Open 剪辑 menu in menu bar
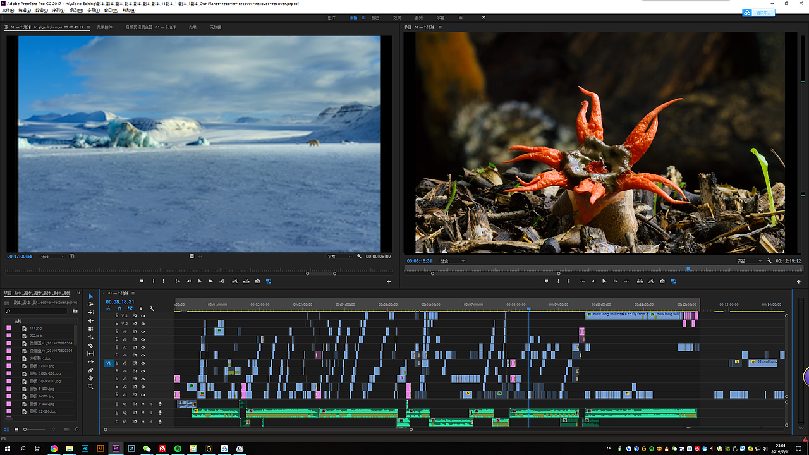This screenshot has height=455, width=809. coord(42,10)
